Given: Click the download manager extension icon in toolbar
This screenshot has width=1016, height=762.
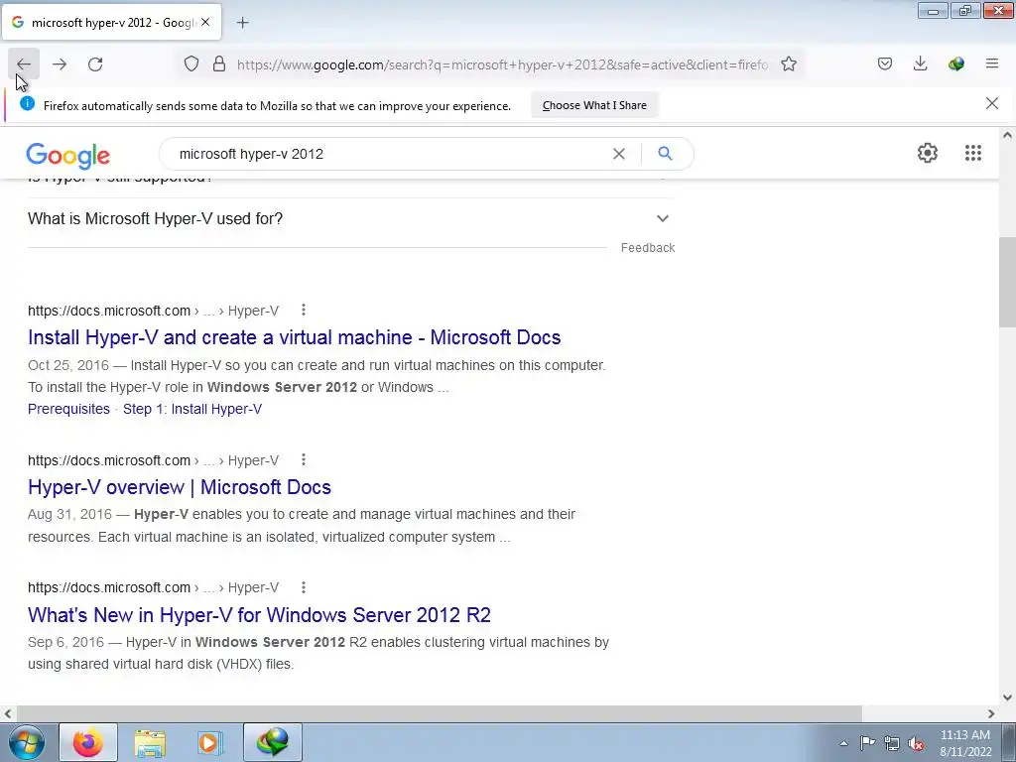Looking at the screenshot, I should click(x=955, y=63).
